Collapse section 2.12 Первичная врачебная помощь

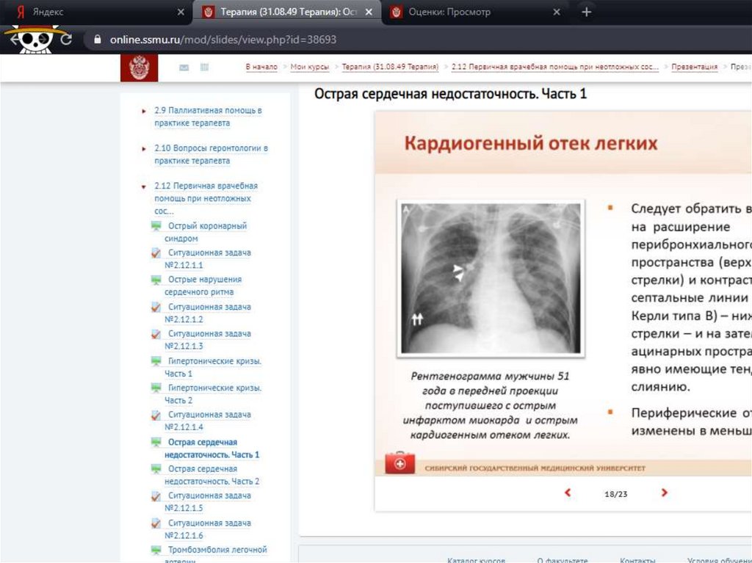[x=144, y=186]
